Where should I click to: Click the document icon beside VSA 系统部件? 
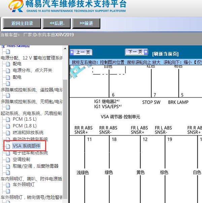click(8, 146)
